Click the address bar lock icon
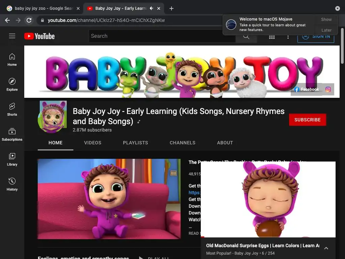This screenshot has height=259, width=345. point(42,20)
